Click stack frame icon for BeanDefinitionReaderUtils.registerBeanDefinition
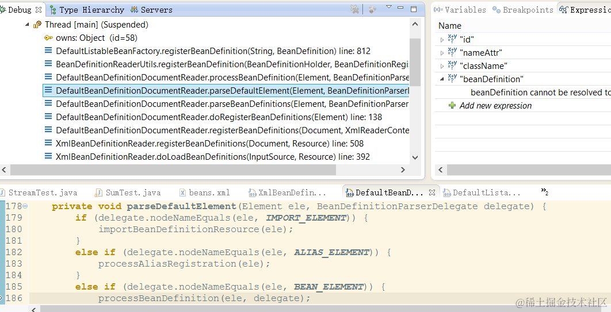The image size is (611, 312). [48, 64]
